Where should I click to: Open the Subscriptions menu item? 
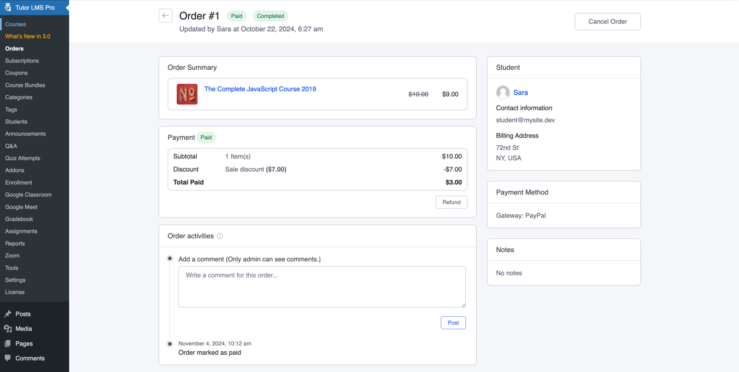22,61
